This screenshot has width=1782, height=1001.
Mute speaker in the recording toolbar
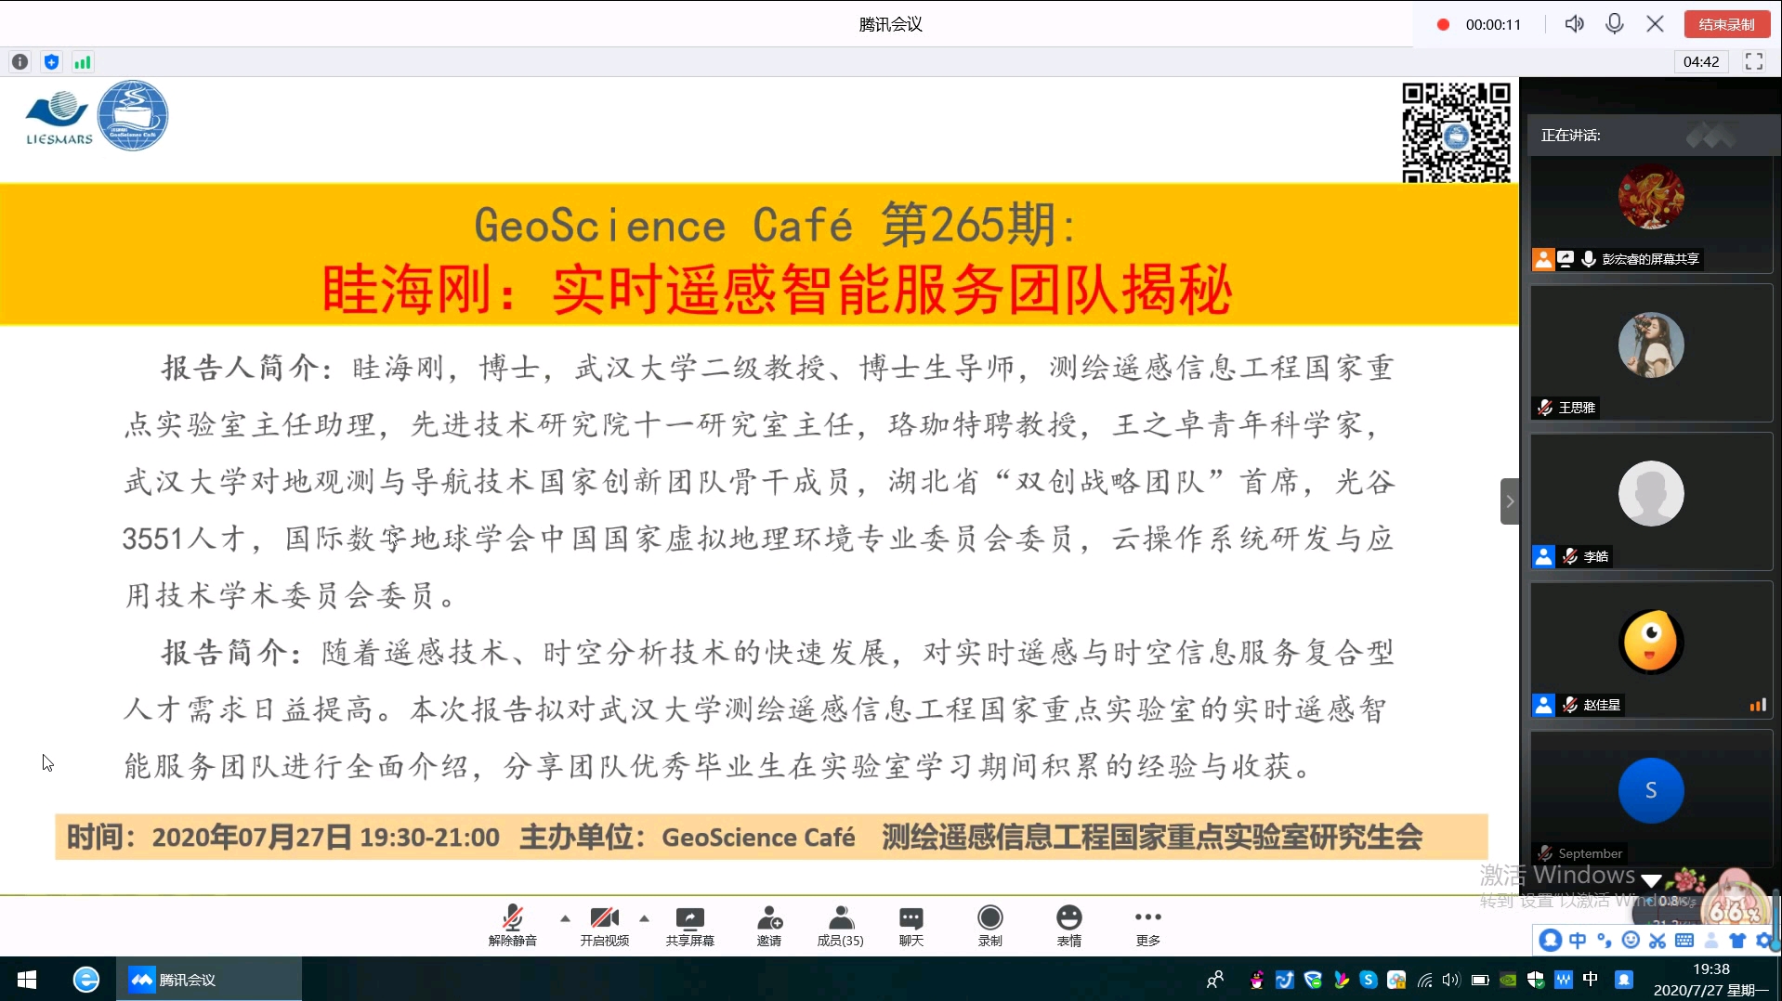click(1574, 24)
